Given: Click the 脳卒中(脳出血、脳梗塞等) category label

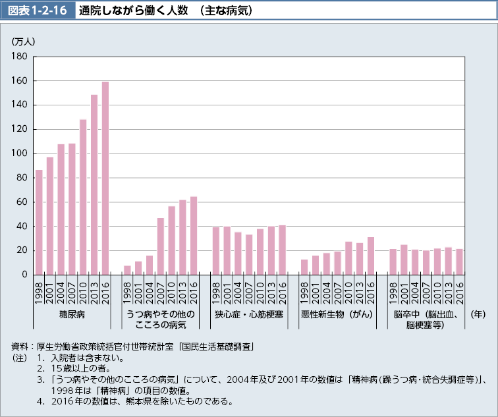Looking at the screenshot, I should (x=426, y=319).
